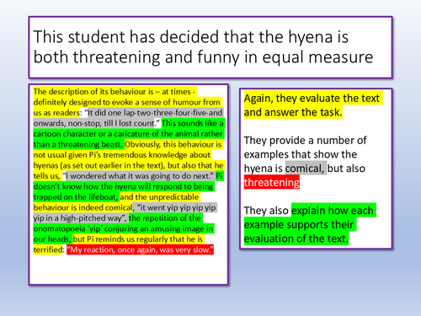The height and width of the screenshot is (316, 421).
Task: Click text 'both threatening and funny in equal measure'
Action: (x=203, y=57)
